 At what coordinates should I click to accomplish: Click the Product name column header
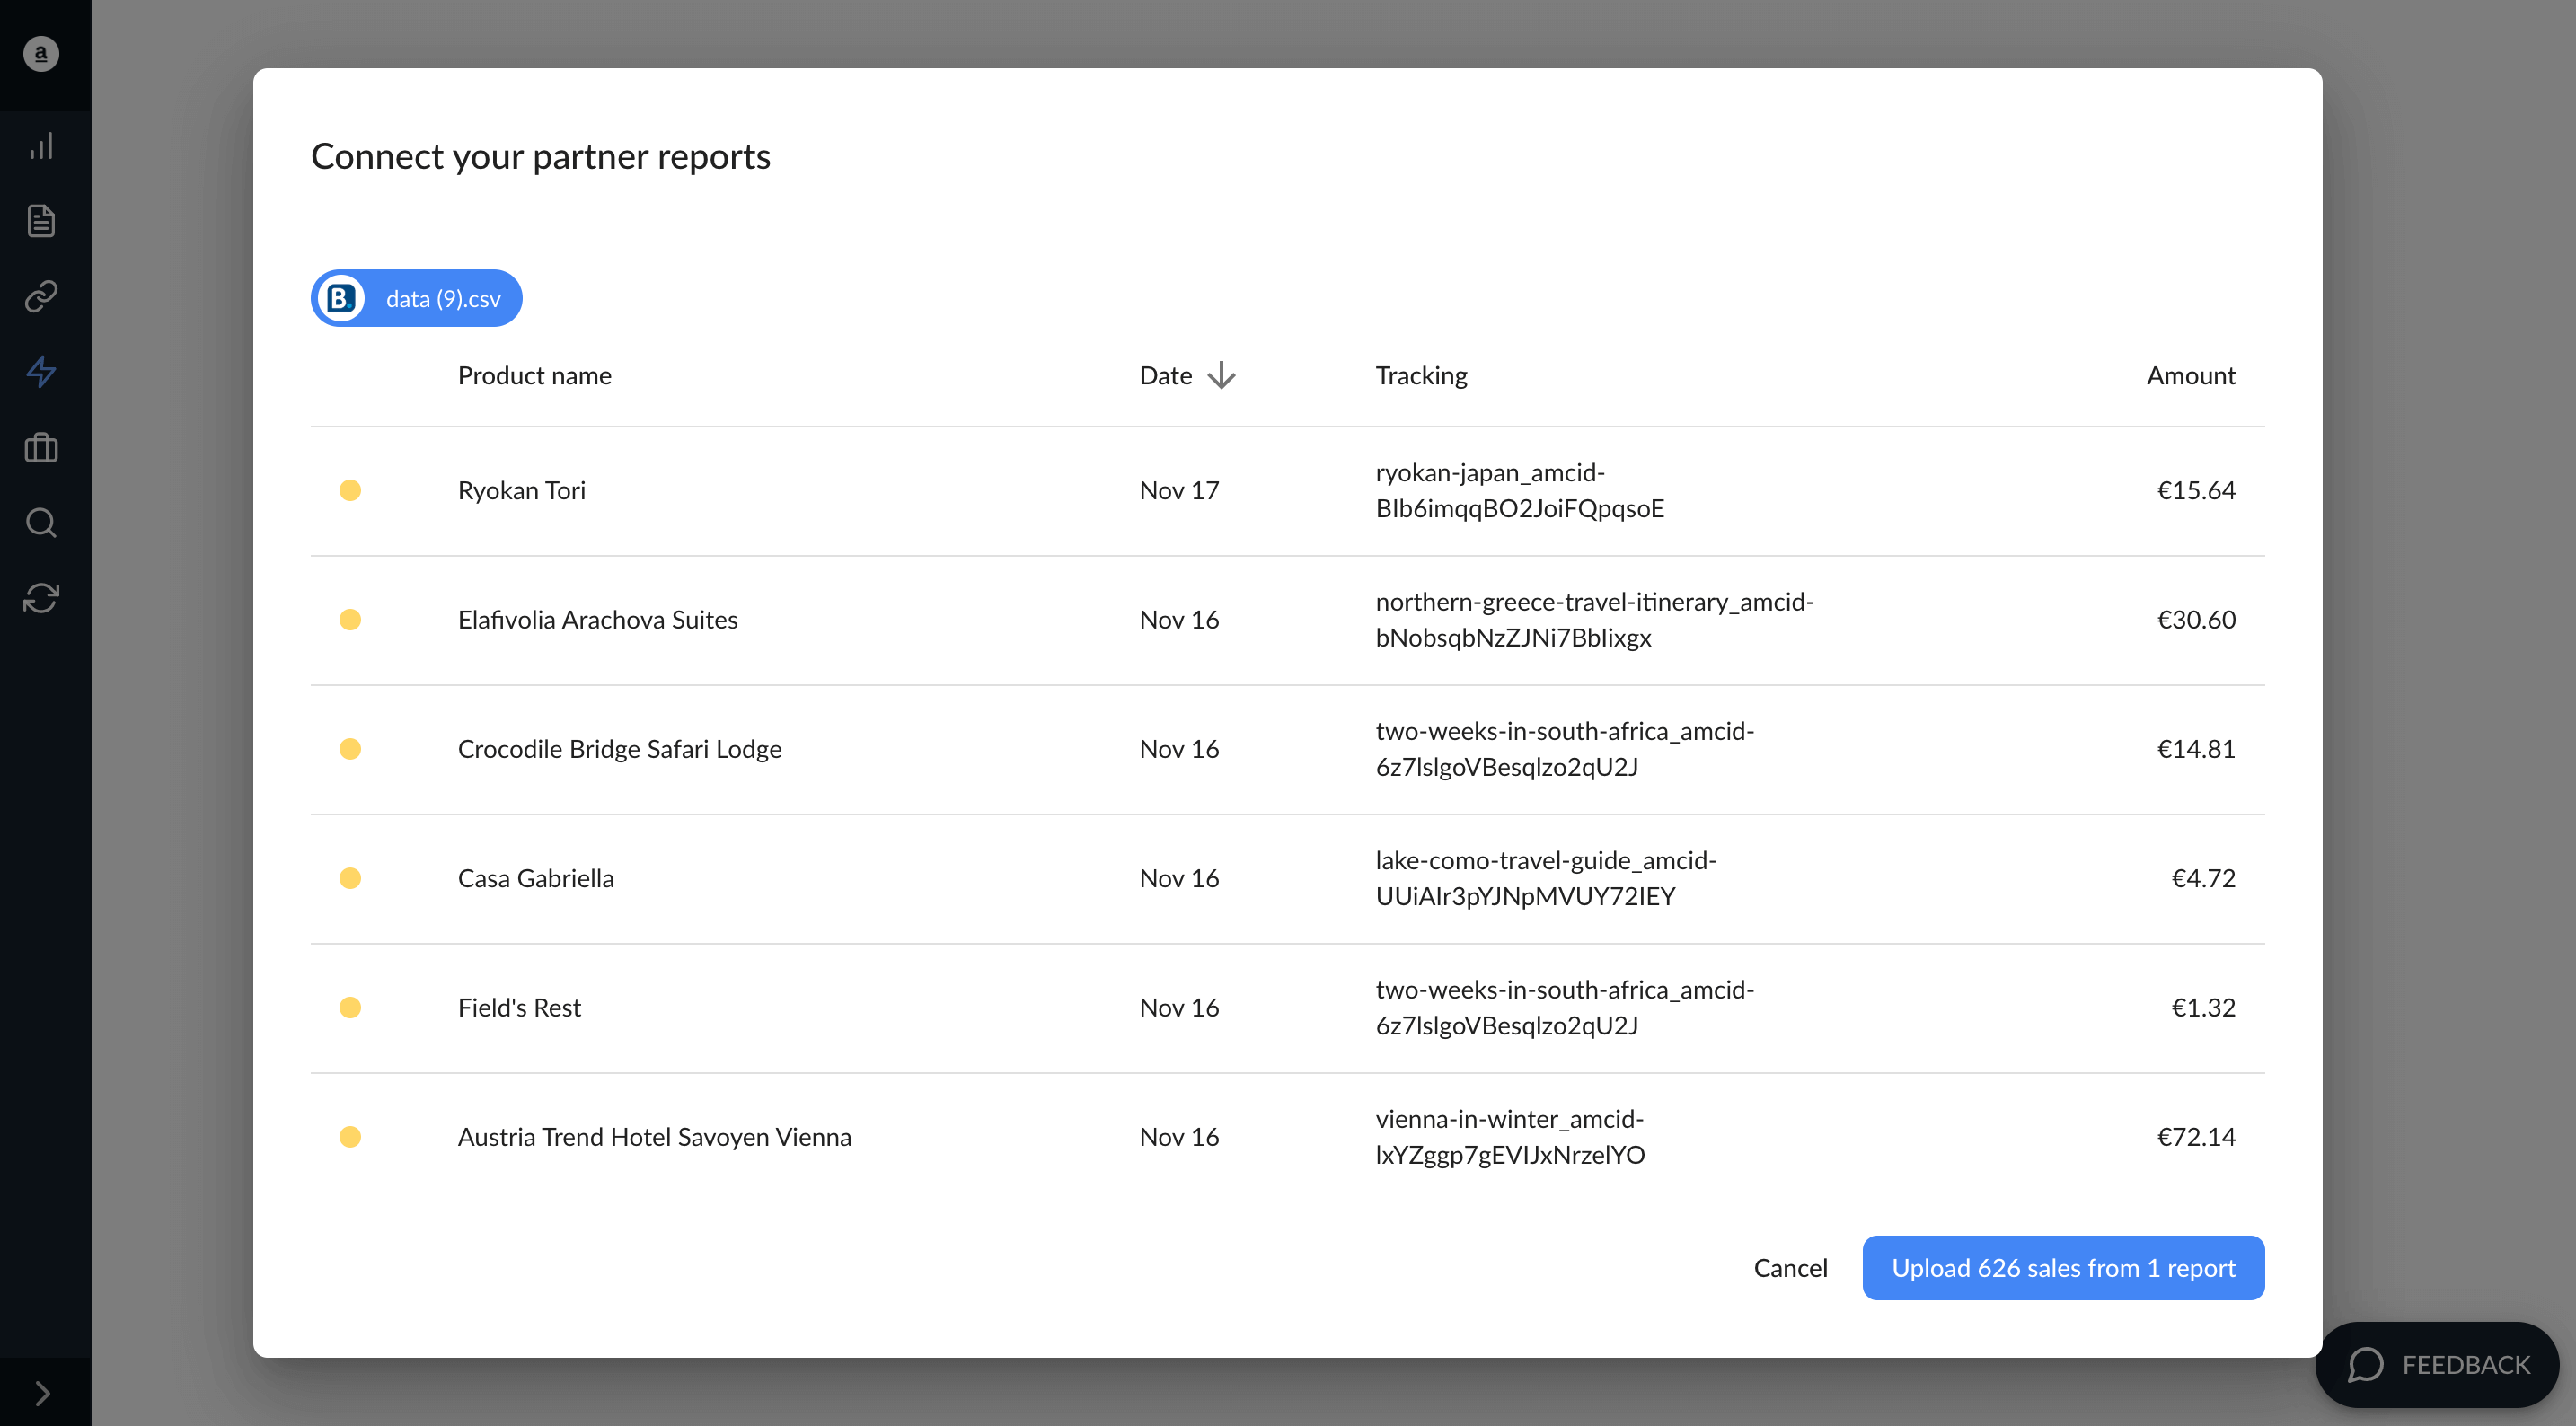[x=534, y=375]
